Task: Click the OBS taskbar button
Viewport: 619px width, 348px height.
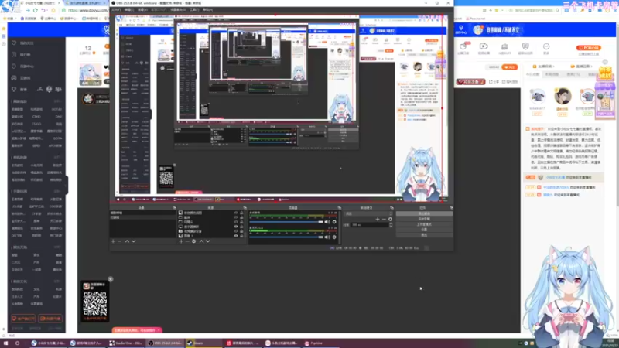Action: (164, 343)
